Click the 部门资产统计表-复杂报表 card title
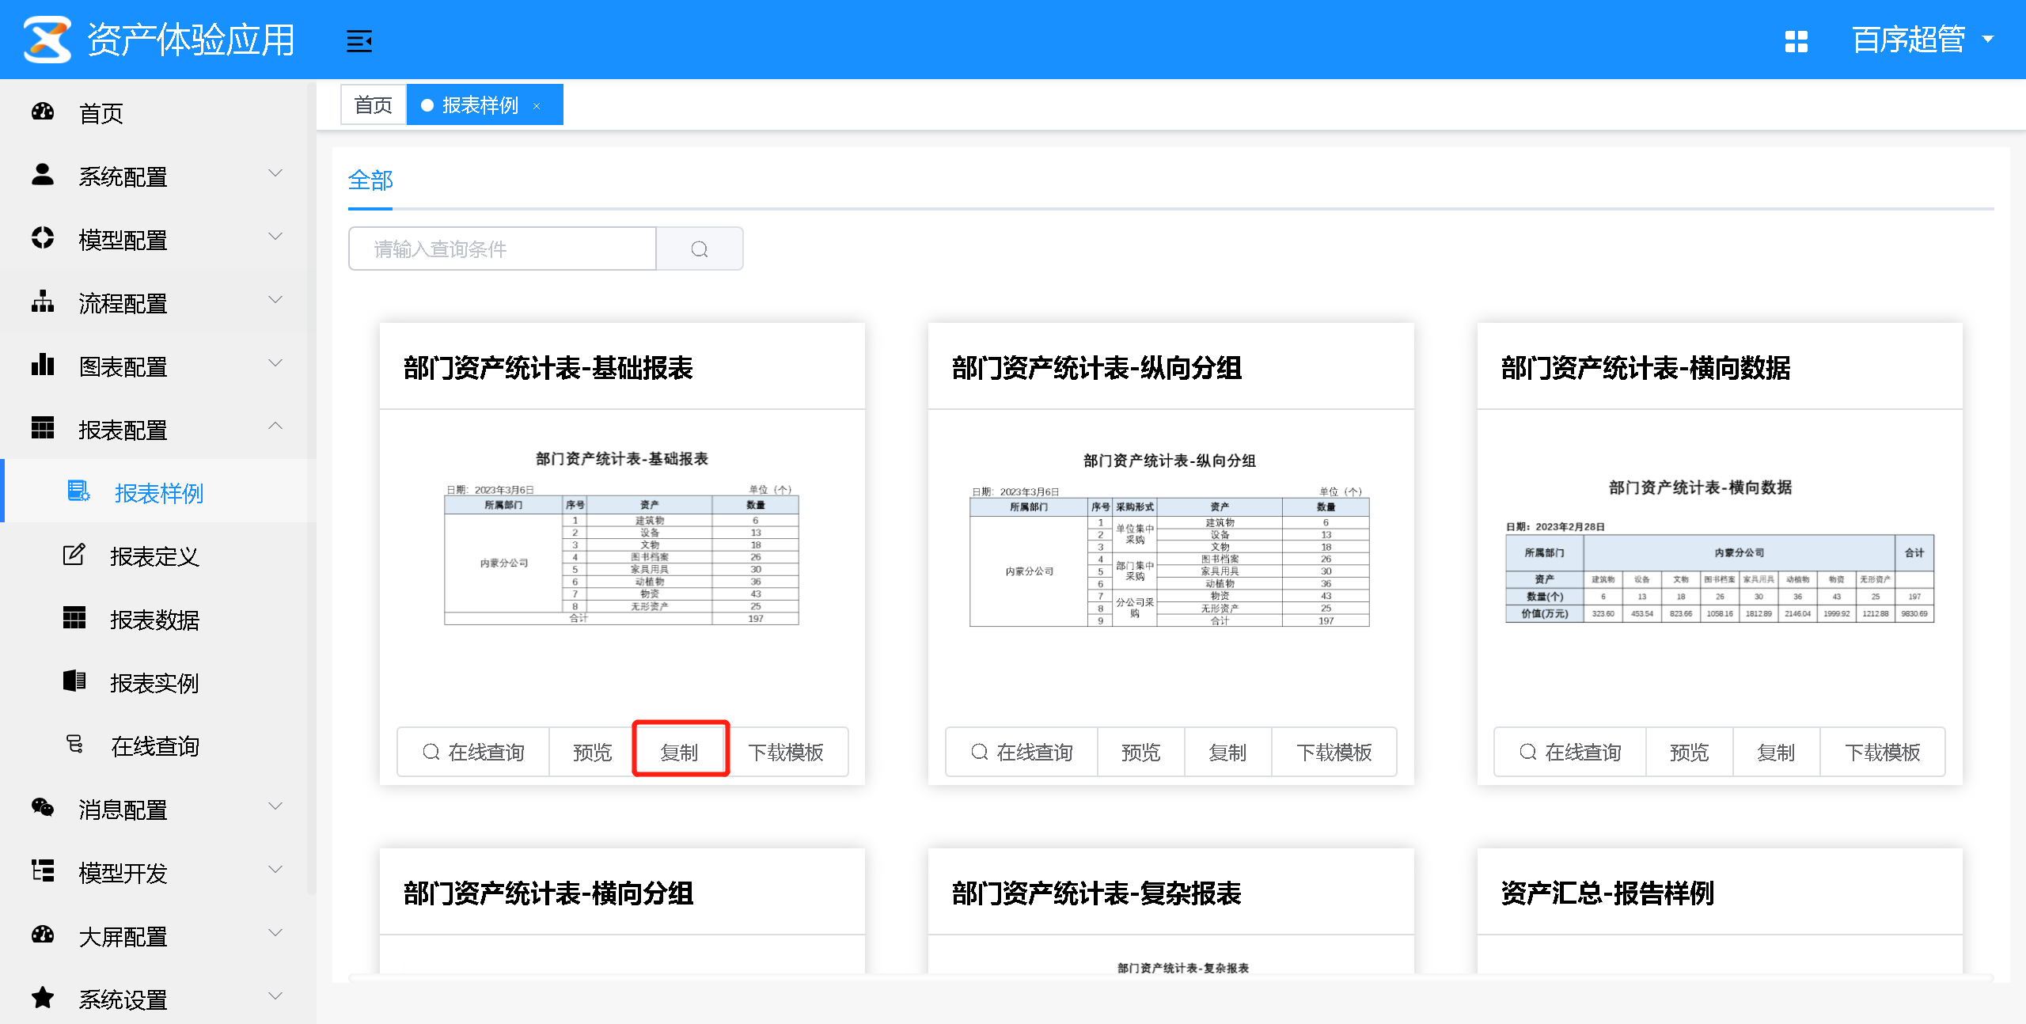Viewport: 2026px width, 1024px height. point(1096,893)
